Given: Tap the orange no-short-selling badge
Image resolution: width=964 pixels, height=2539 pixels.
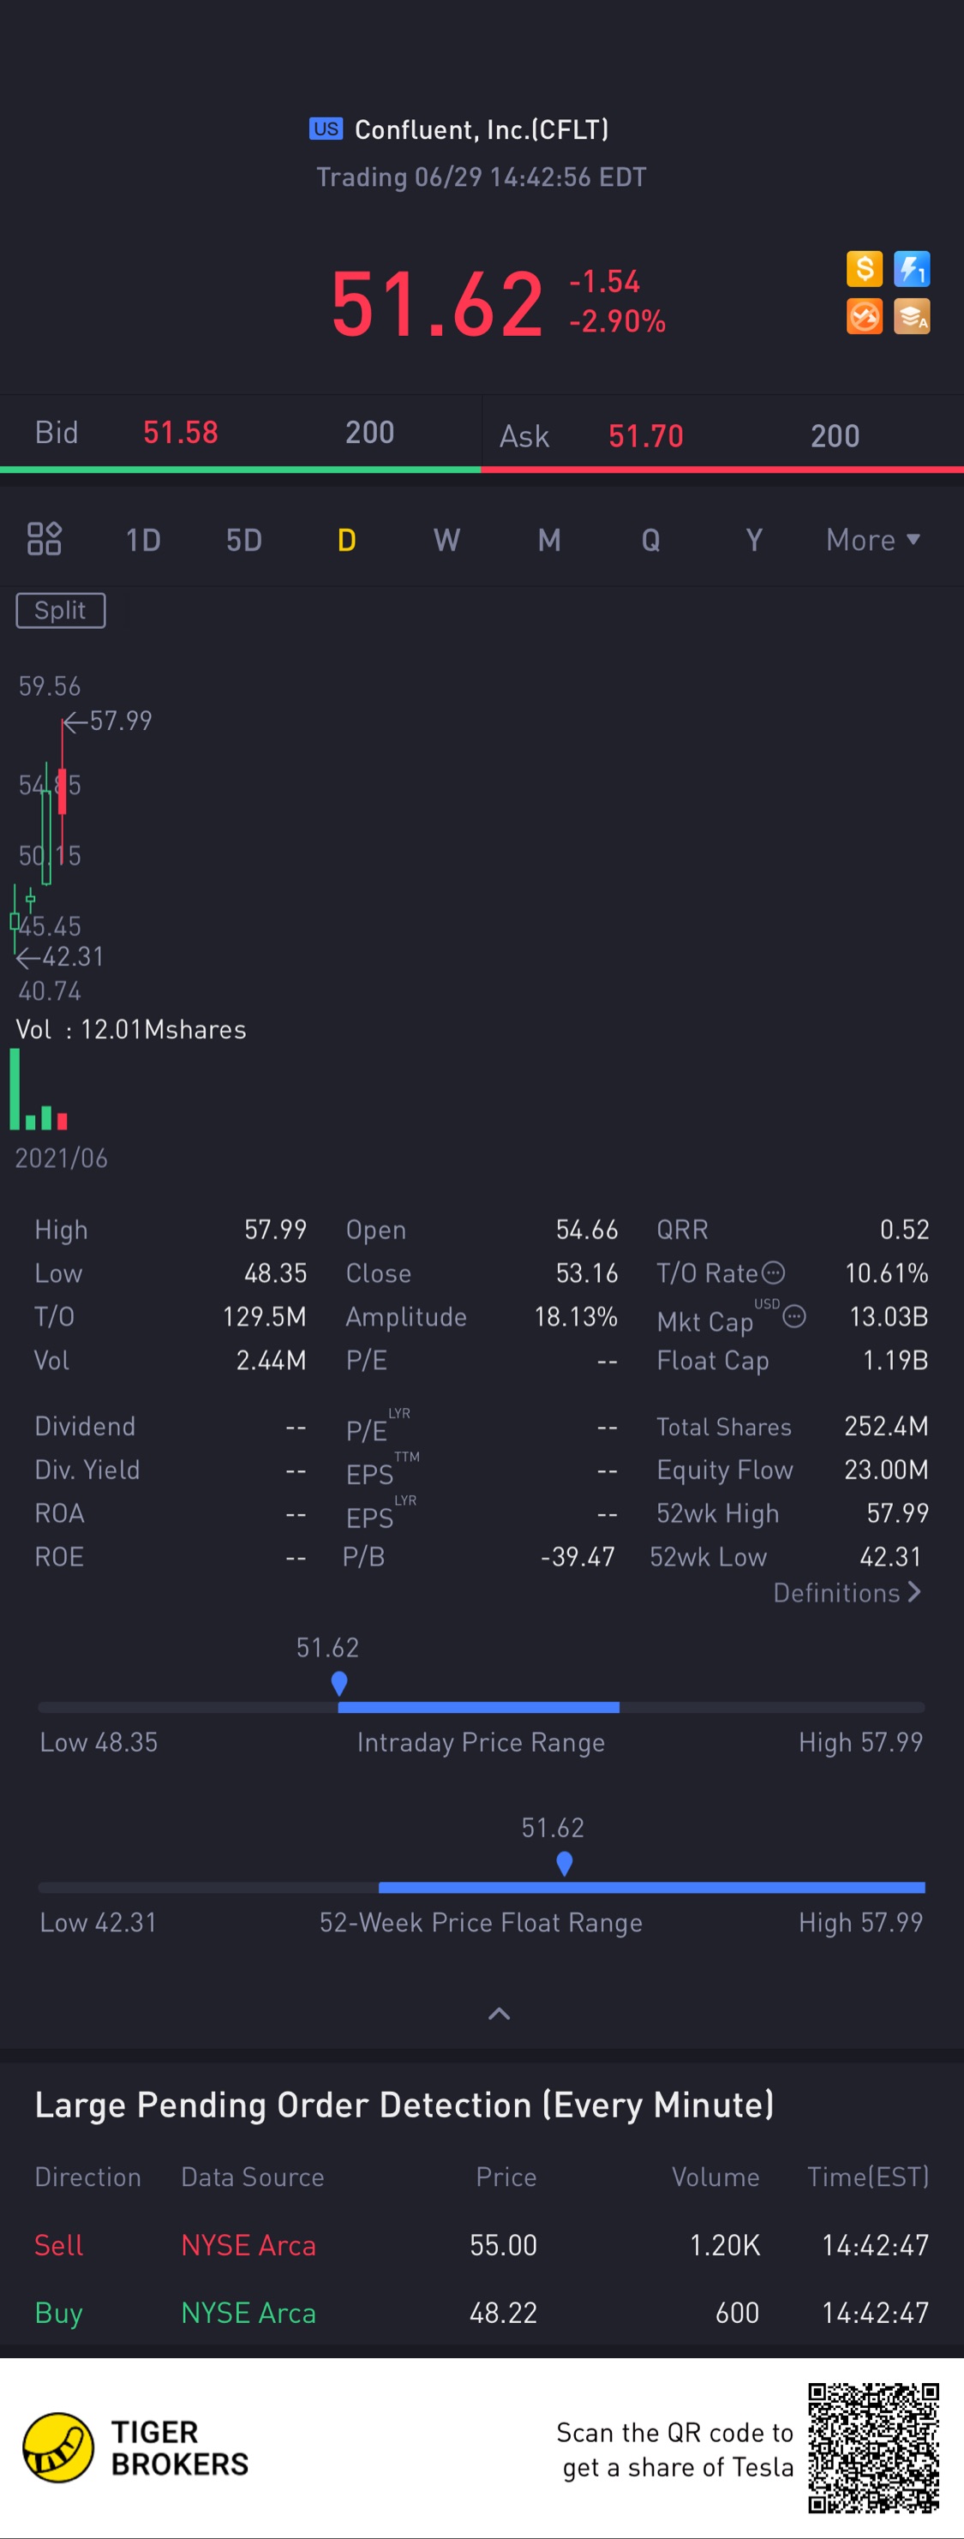Looking at the screenshot, I should [864, 316].
